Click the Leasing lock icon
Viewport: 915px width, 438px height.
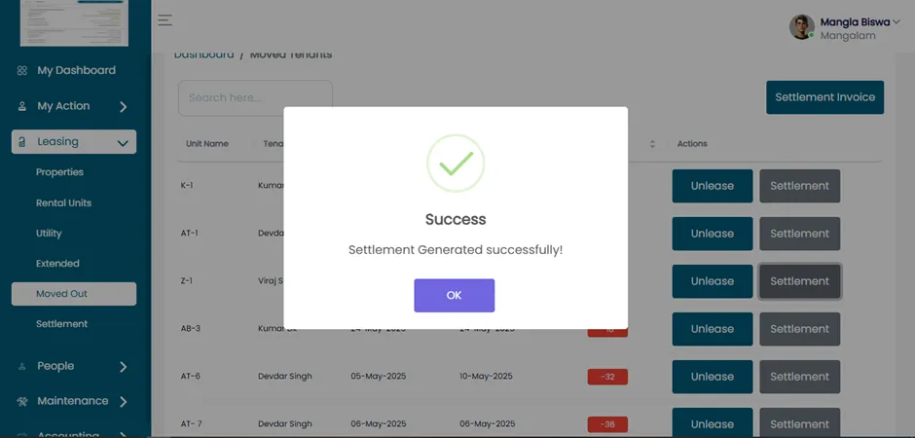22,142
